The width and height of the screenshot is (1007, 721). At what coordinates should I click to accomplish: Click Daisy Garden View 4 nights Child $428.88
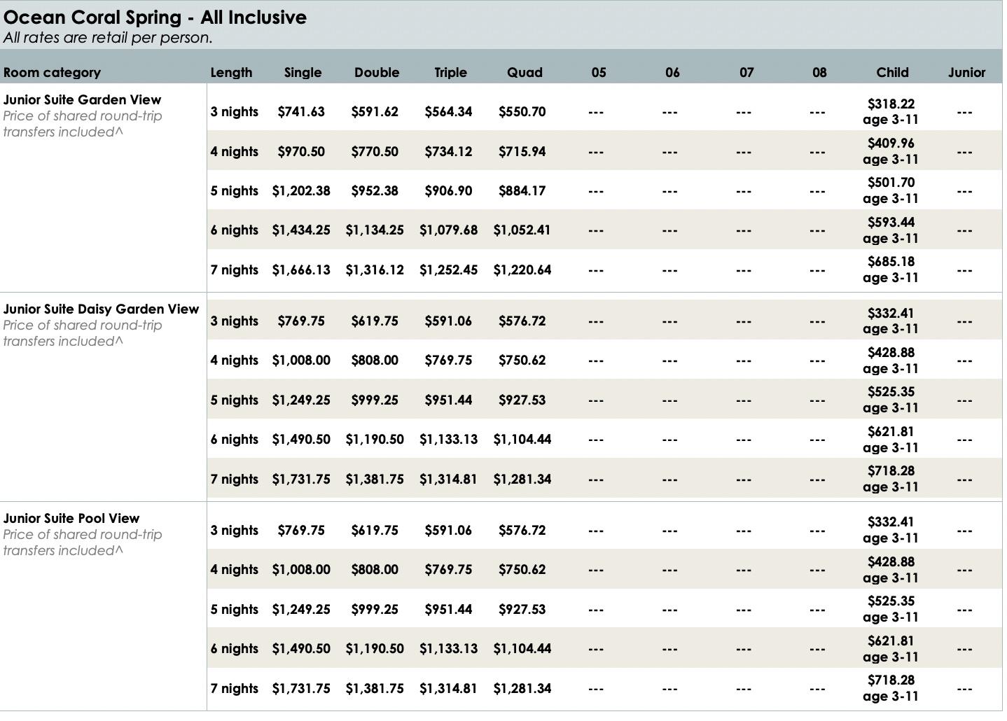point(891,353)
